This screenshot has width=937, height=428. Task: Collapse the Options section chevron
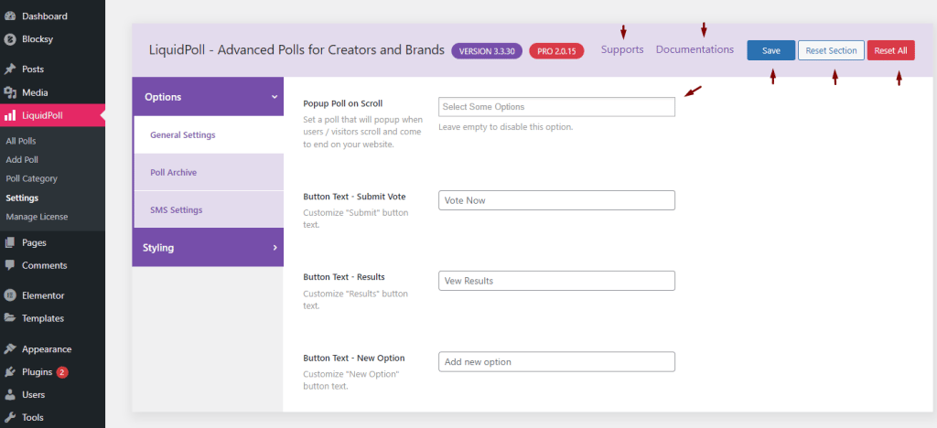275,97
